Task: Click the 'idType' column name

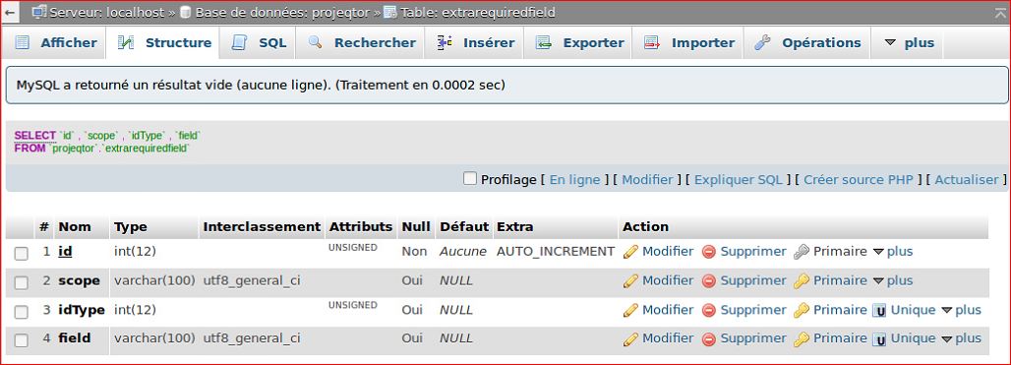Action: [x=82, y=310]
